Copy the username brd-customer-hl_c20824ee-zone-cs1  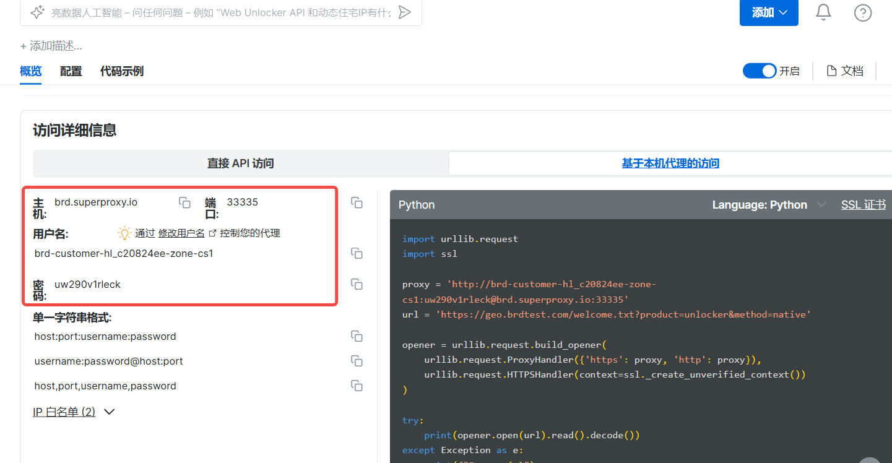click(x=357, y=253)
